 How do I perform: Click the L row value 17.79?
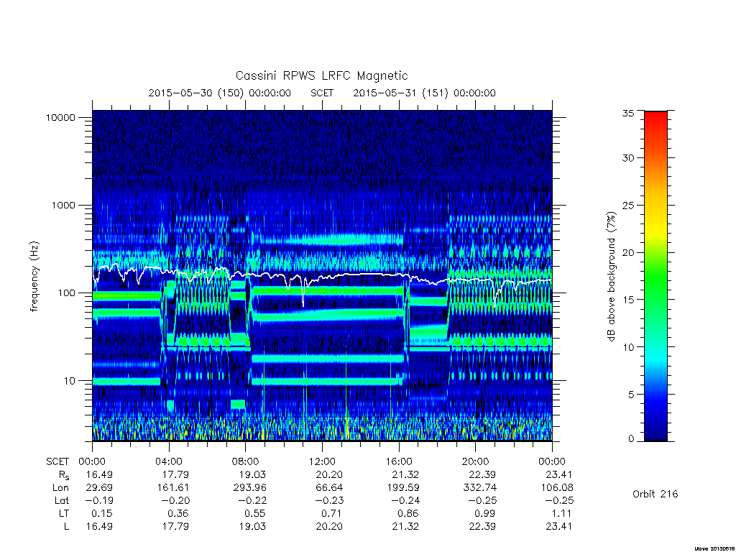pos(175,527)
